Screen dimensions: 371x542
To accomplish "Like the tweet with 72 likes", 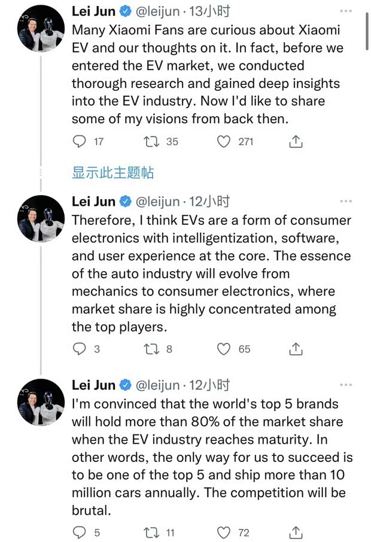I will tap(224, 532).
